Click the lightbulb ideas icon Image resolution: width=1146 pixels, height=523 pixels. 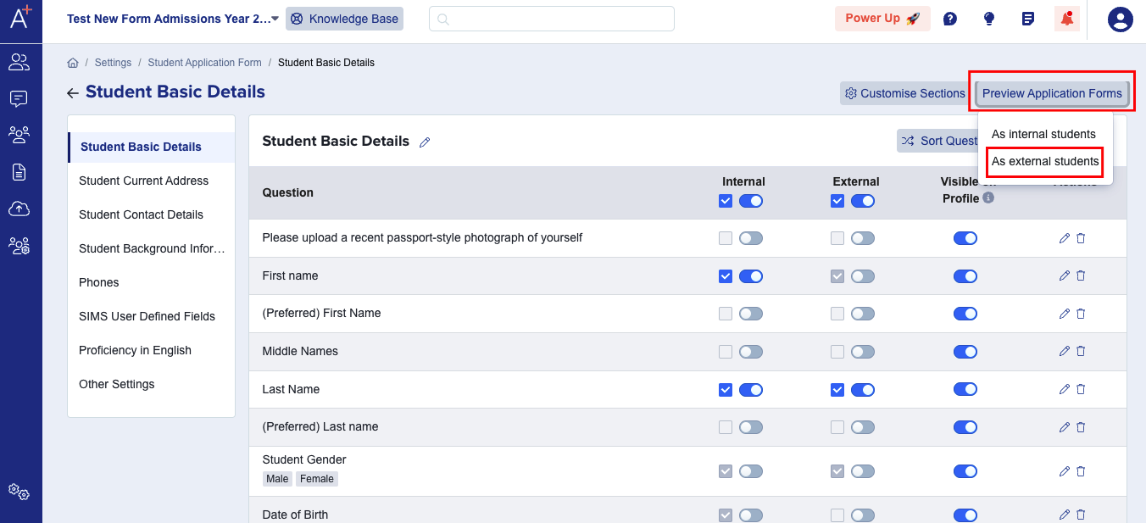pyautogui.click(x=989, y=19)
